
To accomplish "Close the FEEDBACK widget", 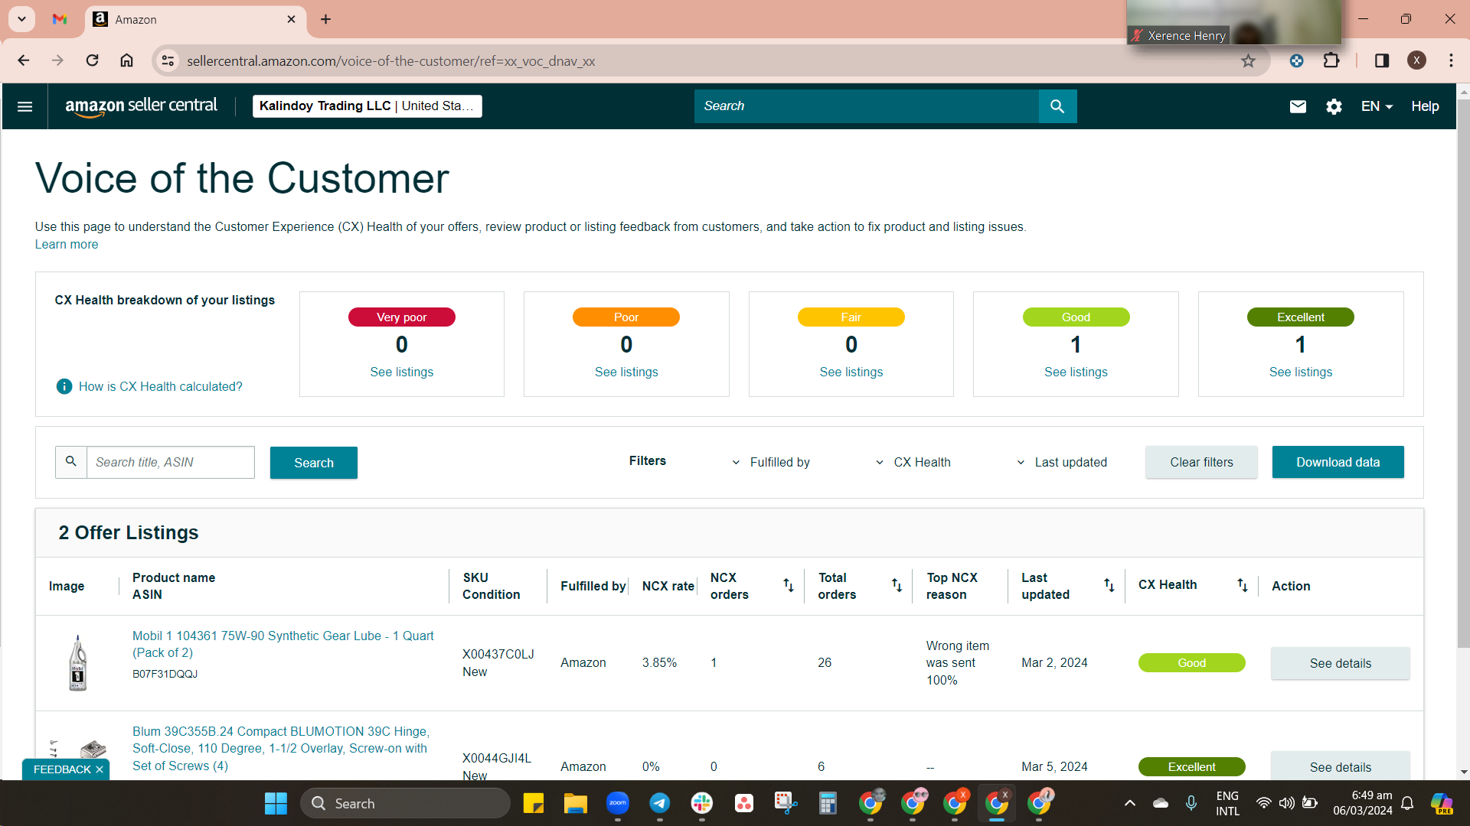I will [100, 769].
